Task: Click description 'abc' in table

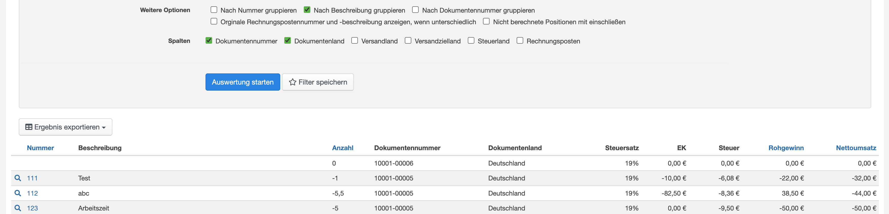Action: [84, 193]
